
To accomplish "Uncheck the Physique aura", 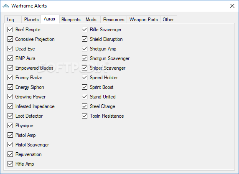I will 10,126.
